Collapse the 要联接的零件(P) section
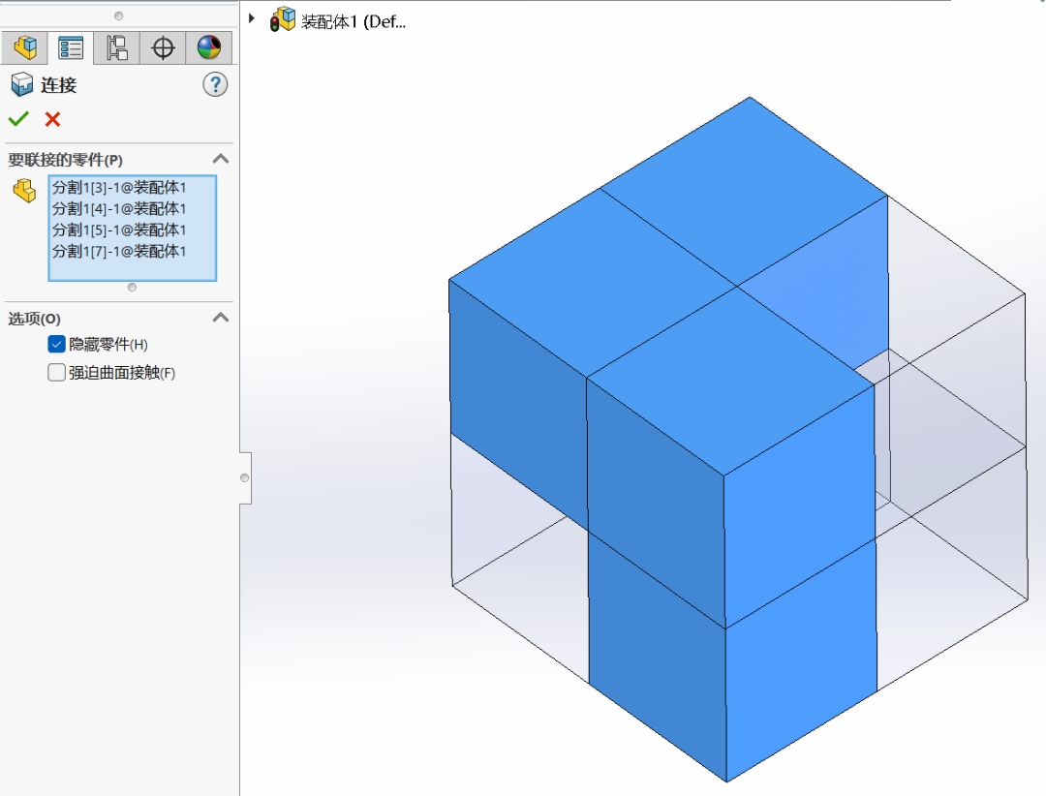This screenshot has width=1046, height=796. [221, 159]
